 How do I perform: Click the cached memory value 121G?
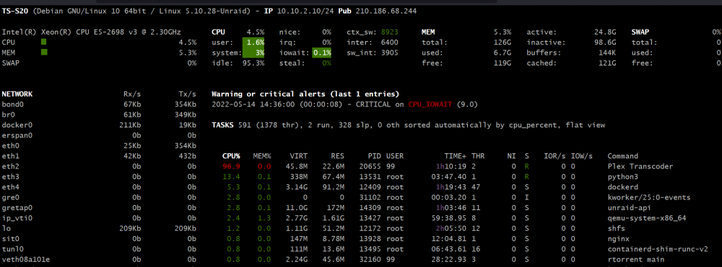click(608, 63)
